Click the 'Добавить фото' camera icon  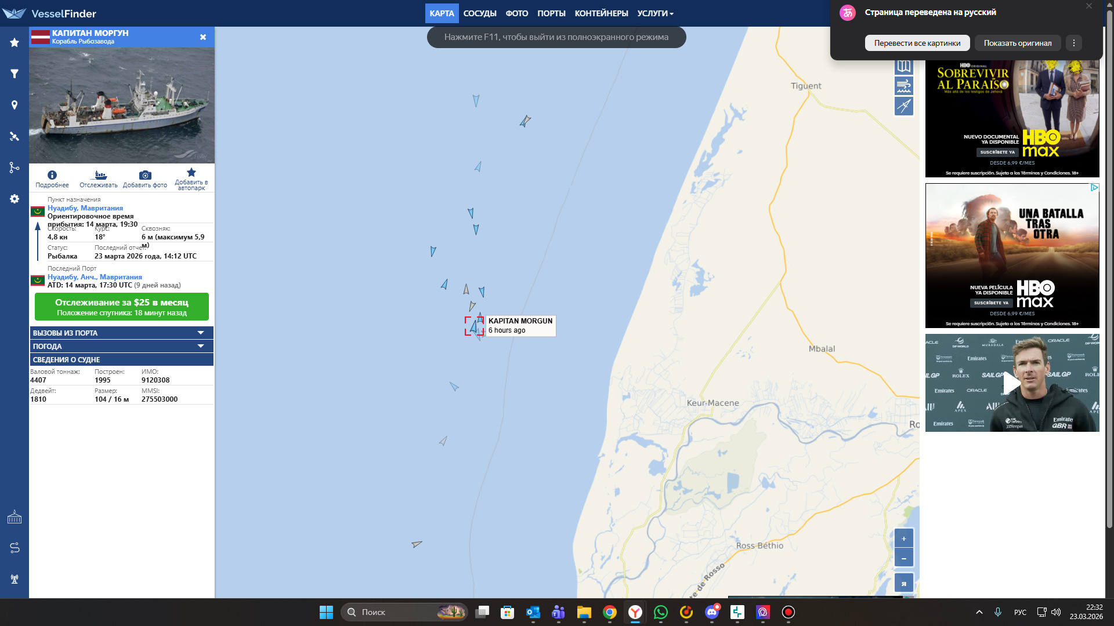[x=145, y=175]
